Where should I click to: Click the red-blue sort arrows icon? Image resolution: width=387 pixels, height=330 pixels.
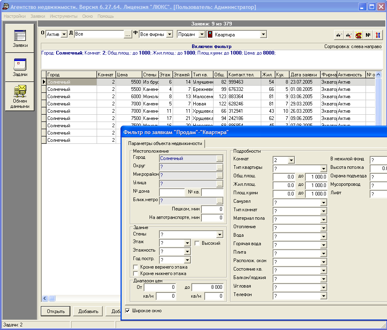378,35
